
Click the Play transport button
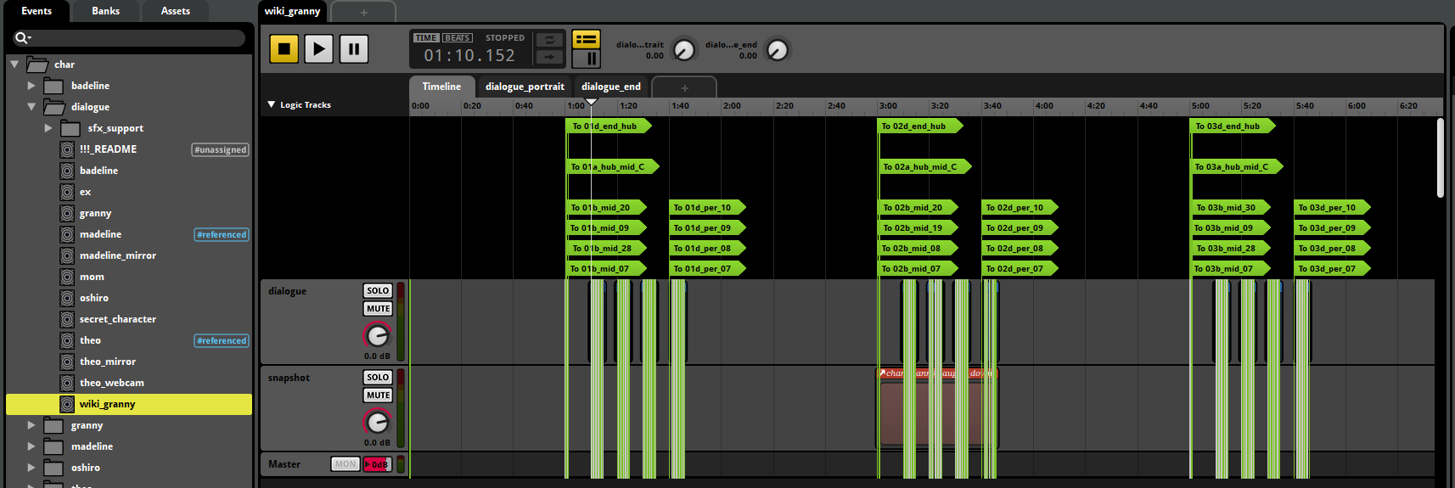pos(318,48)
